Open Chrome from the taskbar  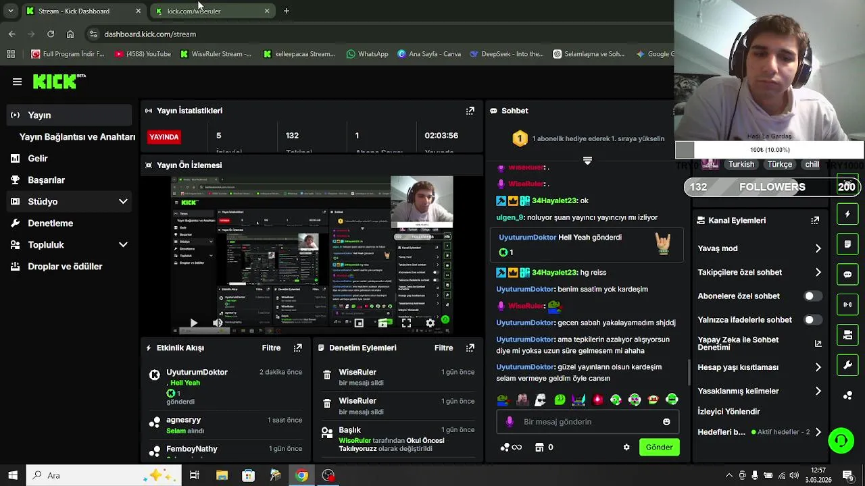[301, 475]
